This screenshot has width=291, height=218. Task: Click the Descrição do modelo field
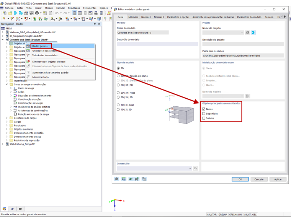(x=157, y=44)
